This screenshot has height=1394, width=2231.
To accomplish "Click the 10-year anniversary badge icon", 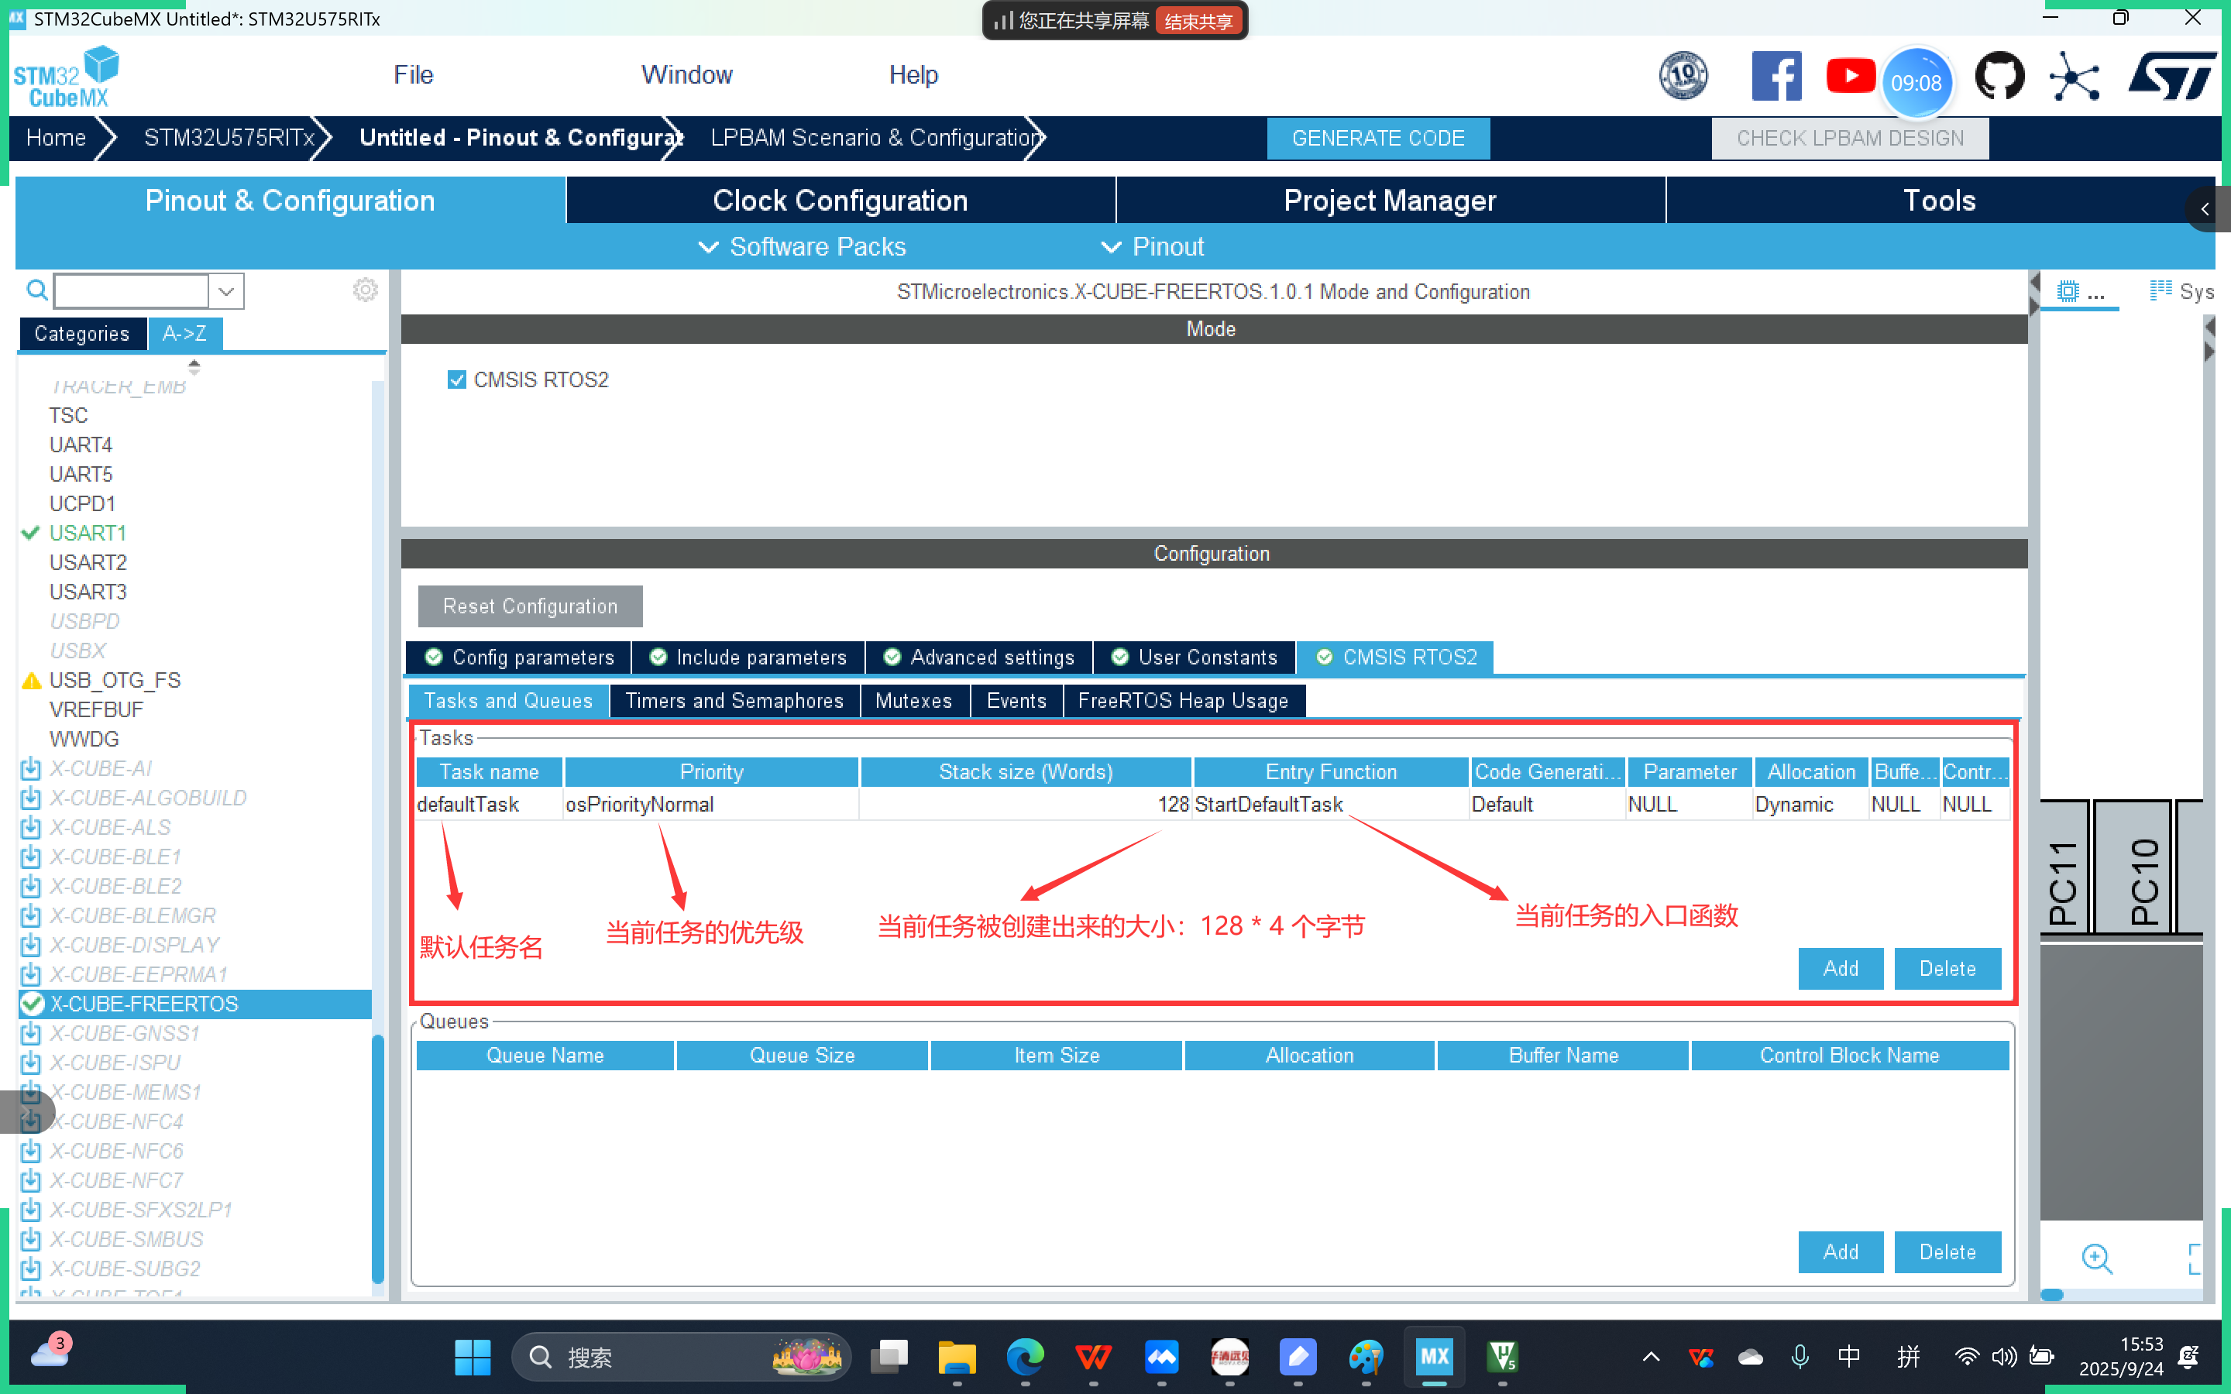I will tap(1683, 76).
